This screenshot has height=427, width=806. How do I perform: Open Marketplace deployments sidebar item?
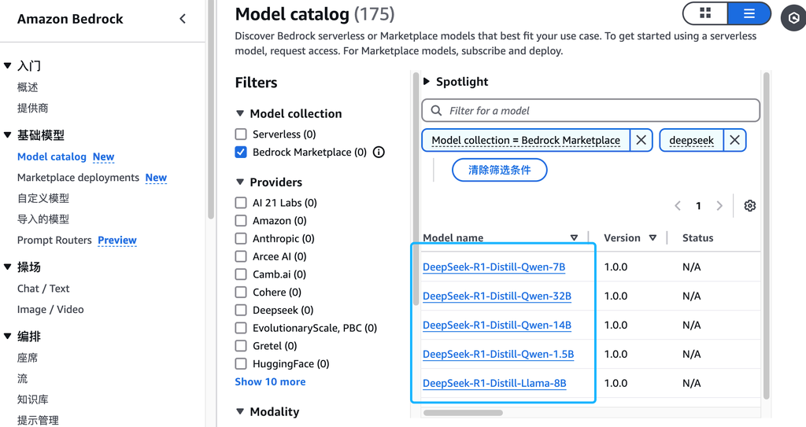(x=78, y=178)
